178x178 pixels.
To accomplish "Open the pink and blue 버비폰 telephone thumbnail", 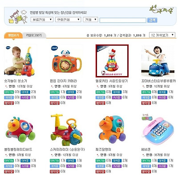I will [x=158, y=129].
